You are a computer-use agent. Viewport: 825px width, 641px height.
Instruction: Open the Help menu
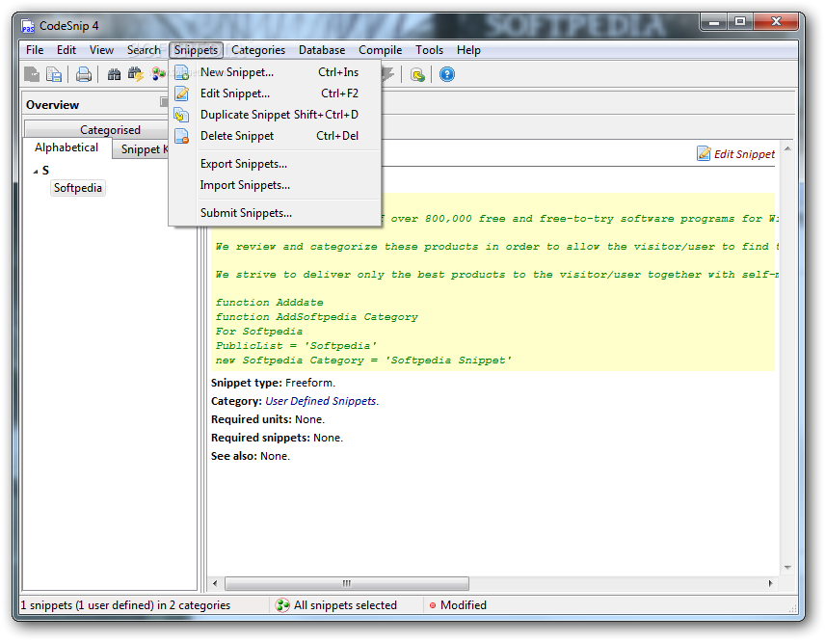coord(468,50)
